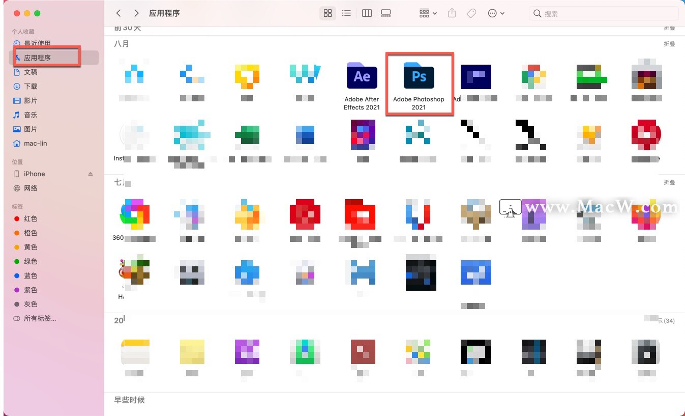Image resolution: width=685 pixels, height=416 pixels.
Task: Collapse the 前30天 section with 折叠
Action: pos(669,29)
